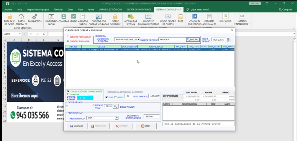
Task: Enable the Cuentas por Cobrar checkbox
Action: pos(68,37)
